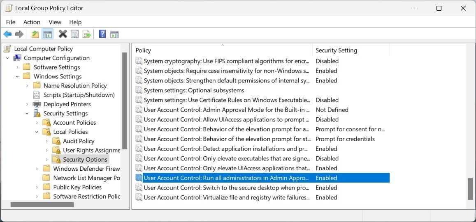Select Require case insensitivity policy row

(262, 71)
